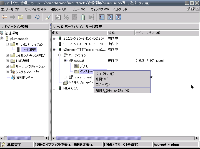This screenshot has height=149, width=200.
Task: Switch to tree-details view icon
Action: 118,17
